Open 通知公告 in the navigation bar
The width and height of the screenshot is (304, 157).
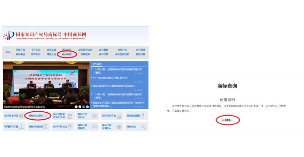(67, 50)
